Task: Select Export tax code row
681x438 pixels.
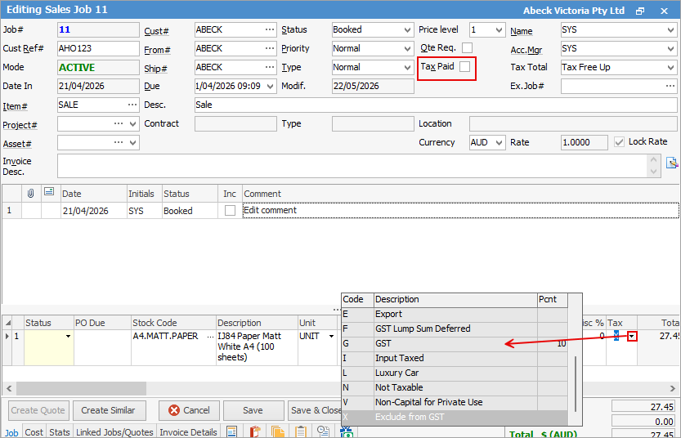Action: [455, 314]
